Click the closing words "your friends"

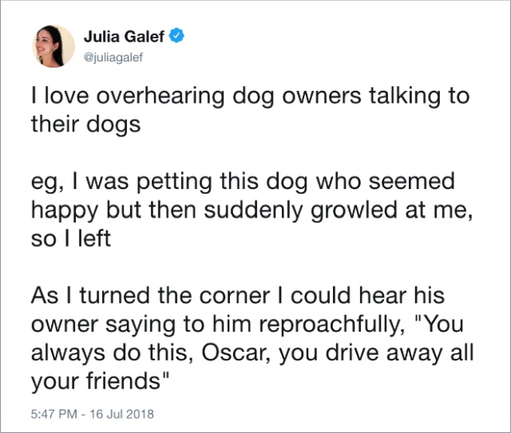pyautogui.click(x=100, y=381)
